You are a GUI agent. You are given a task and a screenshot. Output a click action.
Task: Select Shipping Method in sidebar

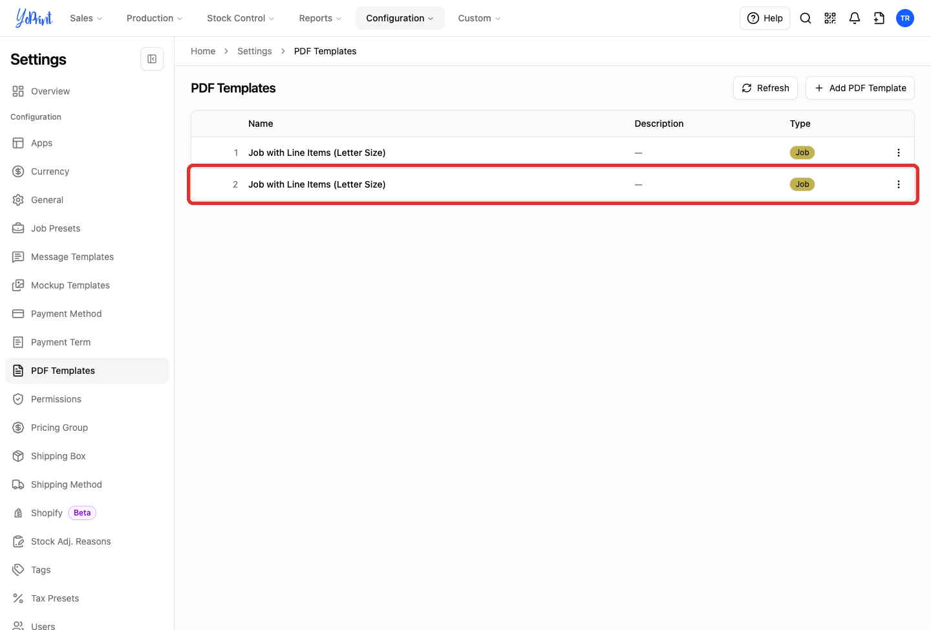(87, 484)
